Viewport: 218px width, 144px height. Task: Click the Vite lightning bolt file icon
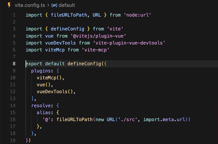(9, 5)
